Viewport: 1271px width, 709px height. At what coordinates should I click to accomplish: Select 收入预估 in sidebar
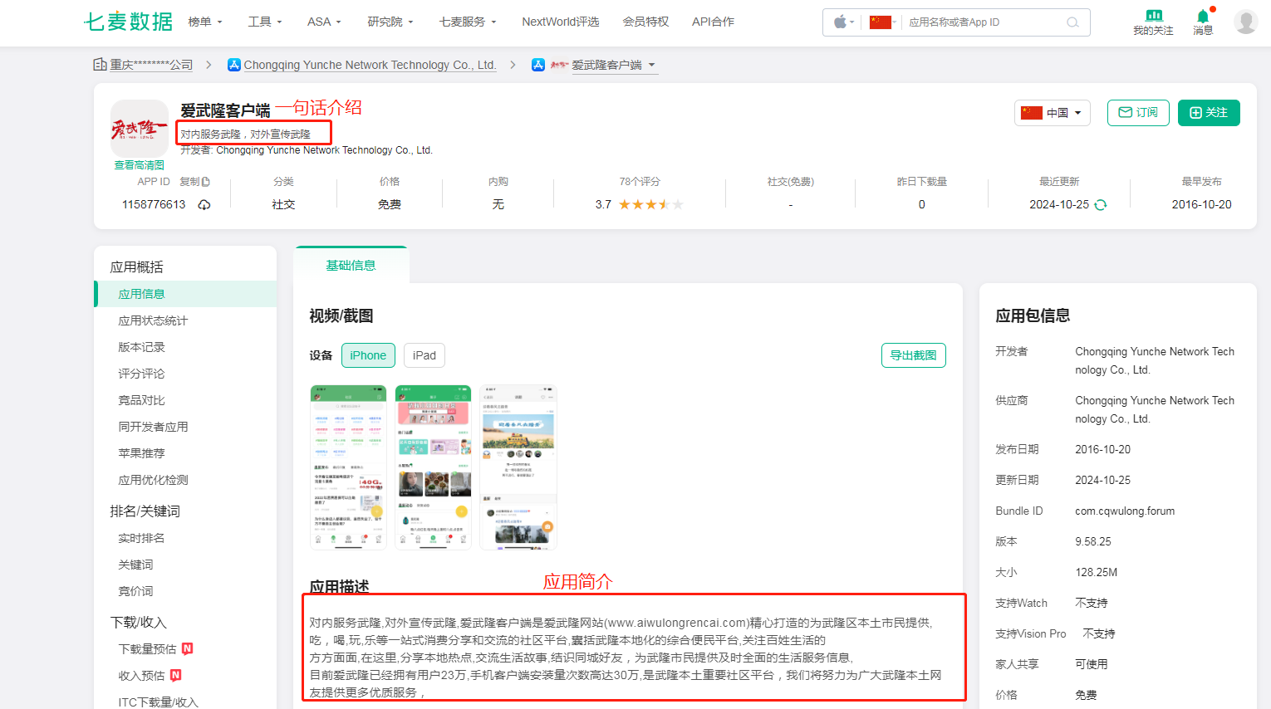[141, 676]
